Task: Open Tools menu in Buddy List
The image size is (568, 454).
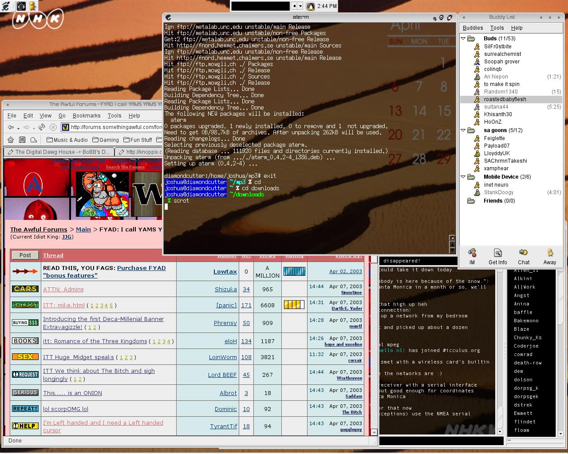Action: tap(497, 28)
